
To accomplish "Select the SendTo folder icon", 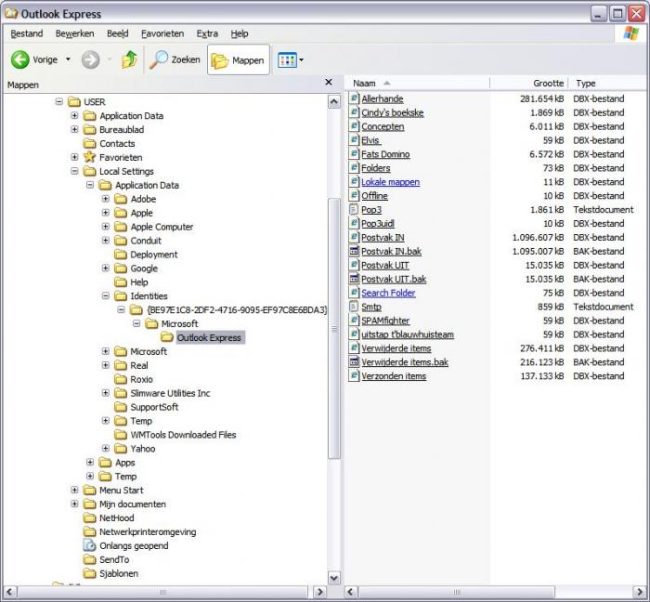I will 89,559.
